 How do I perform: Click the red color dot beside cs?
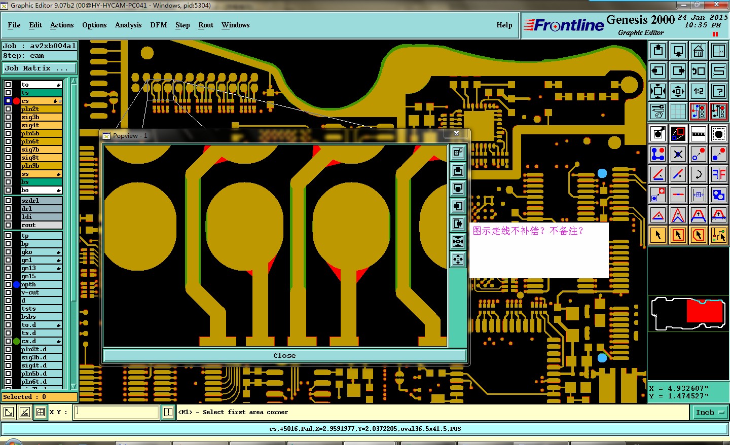coord(16,101)
